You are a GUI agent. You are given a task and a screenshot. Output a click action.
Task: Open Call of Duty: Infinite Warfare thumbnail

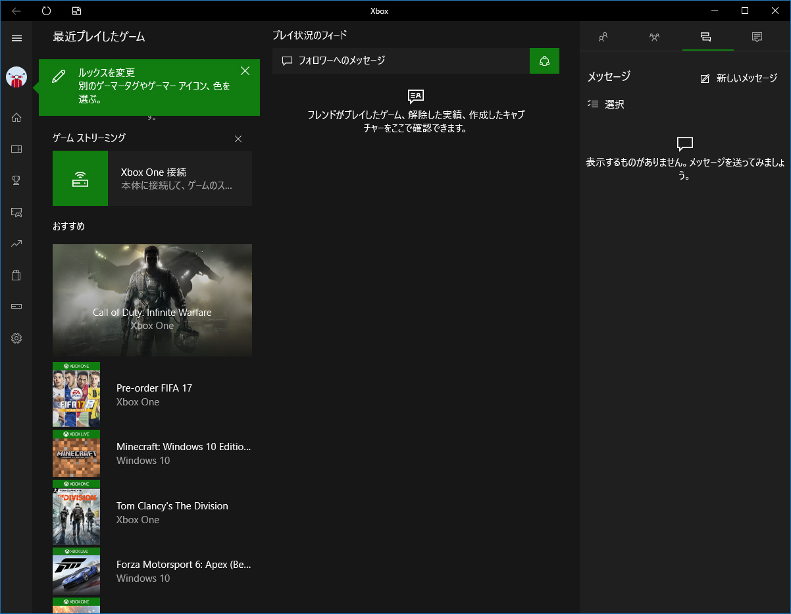(152, 300)
